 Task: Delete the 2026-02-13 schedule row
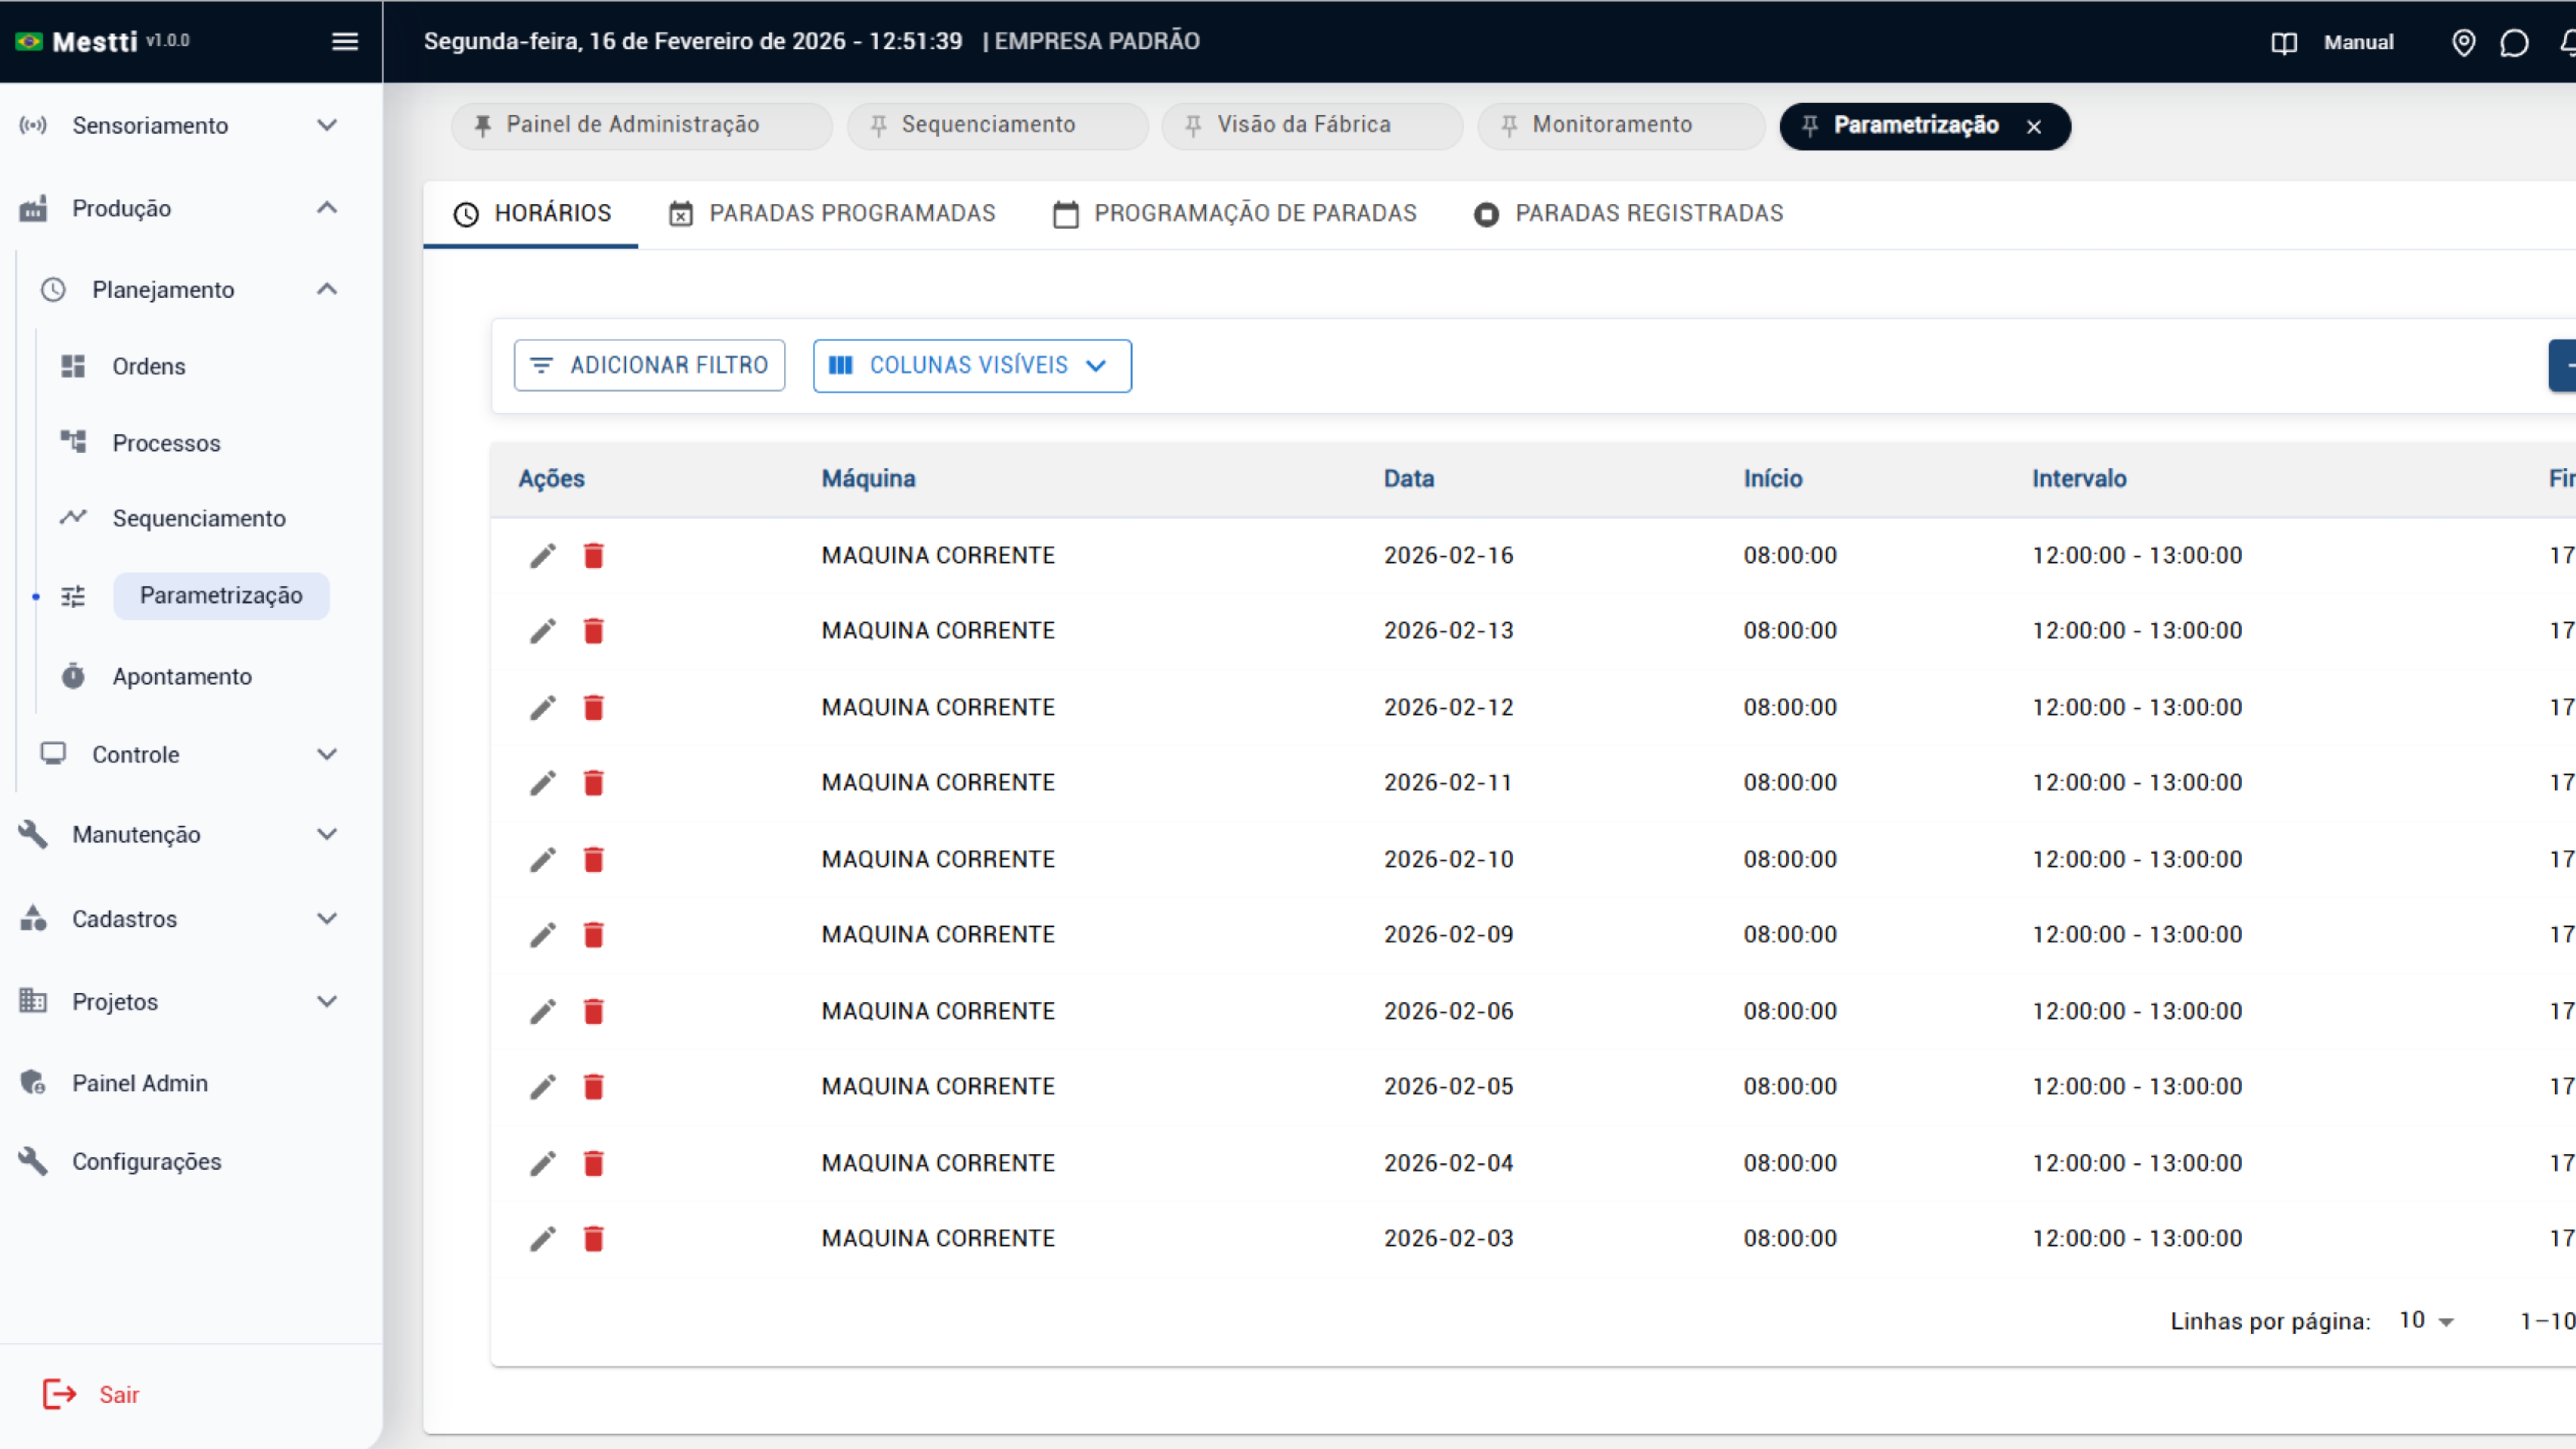594,631
